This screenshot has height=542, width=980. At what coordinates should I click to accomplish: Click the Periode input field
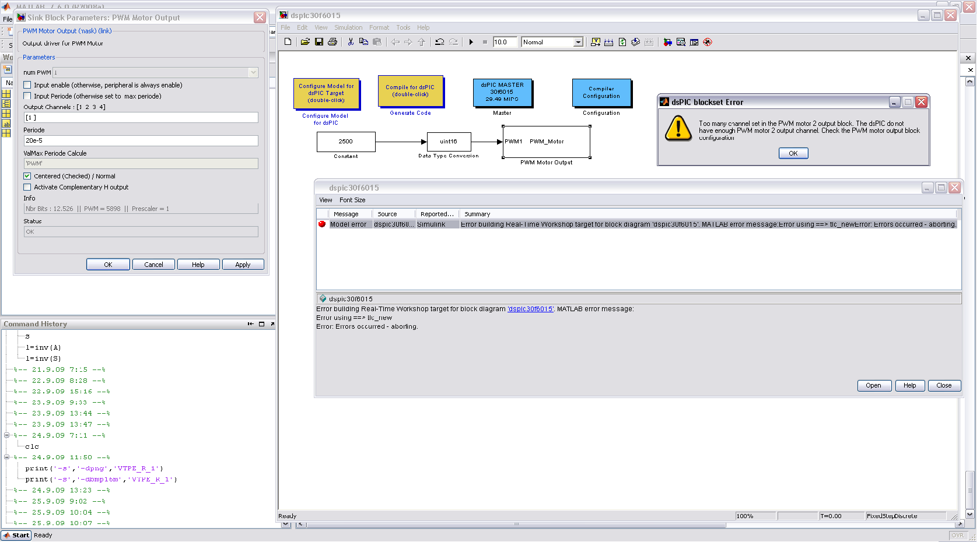coord(141,140)
